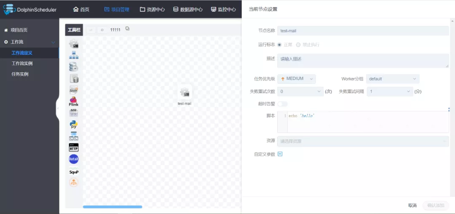455x214 pixels.
Task: Select 禁止执行 run flag radio button
Action: pyautogui.click(x=298, y=45)
